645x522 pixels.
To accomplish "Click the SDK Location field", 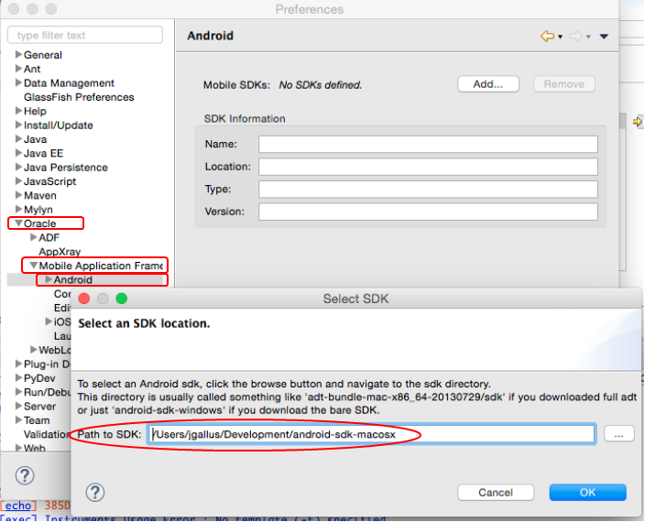I will (428, 167).
